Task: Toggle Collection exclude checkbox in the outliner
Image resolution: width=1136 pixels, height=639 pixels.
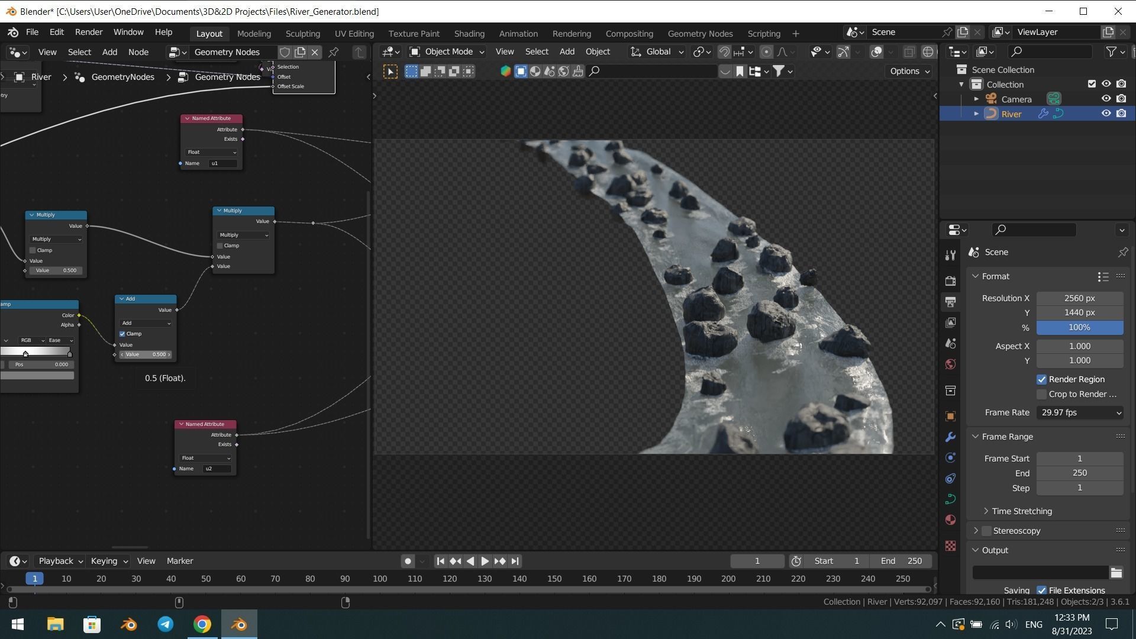Action: click(1092, 84)
